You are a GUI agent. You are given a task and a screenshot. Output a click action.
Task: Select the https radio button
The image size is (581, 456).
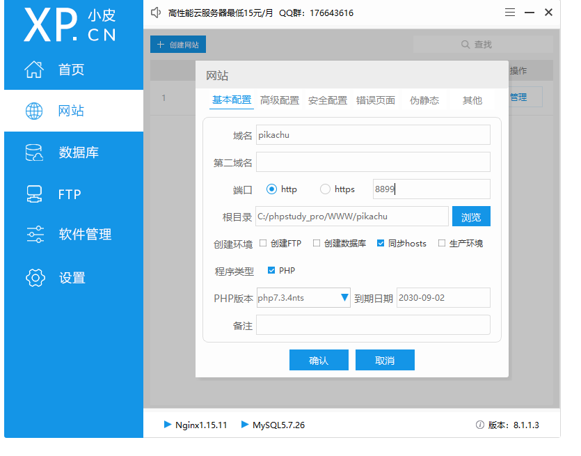tap(325, 189)
